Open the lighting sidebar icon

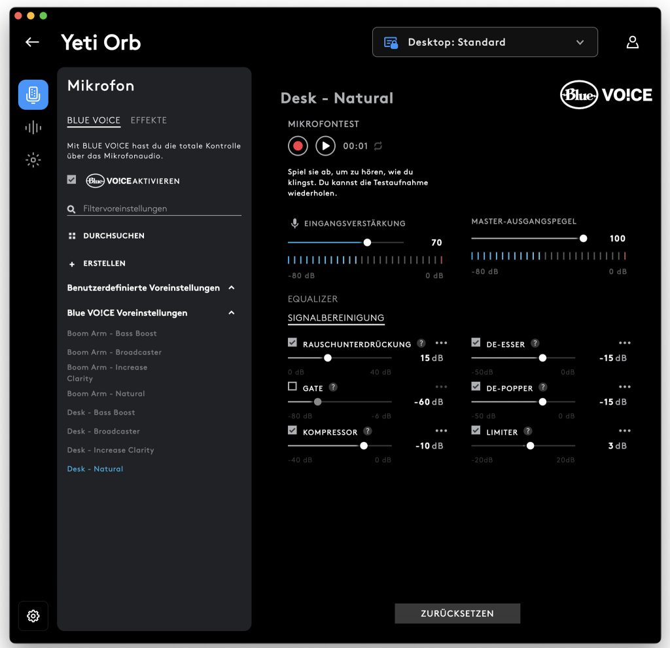click(x=33, y=160)
